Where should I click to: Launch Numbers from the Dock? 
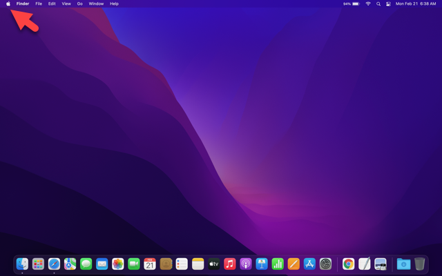[278, 264]
